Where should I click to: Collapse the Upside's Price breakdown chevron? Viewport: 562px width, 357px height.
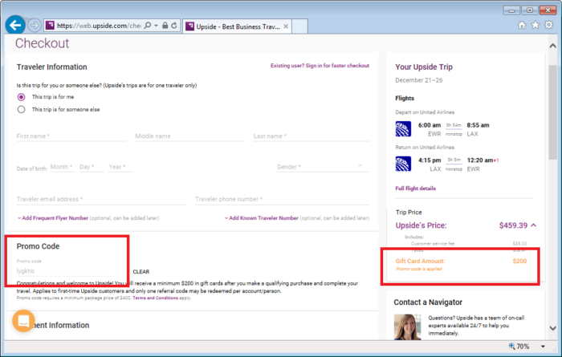coord(534,225)
